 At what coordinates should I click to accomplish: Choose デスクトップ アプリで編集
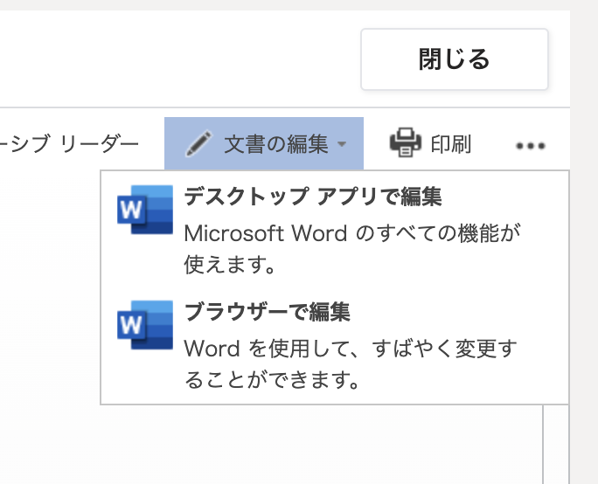coord(313,197)
